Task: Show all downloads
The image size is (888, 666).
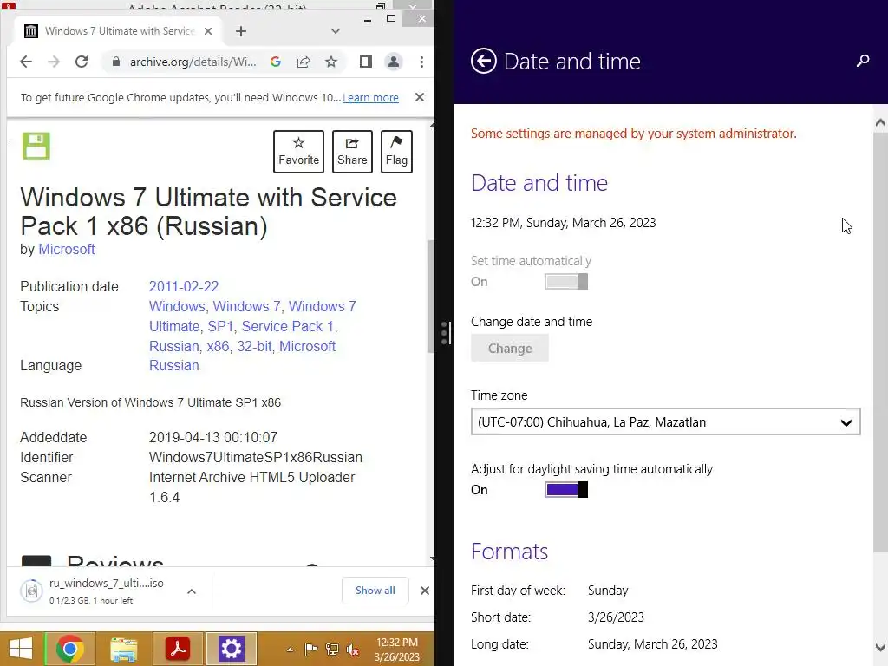Action: [375, 591]
